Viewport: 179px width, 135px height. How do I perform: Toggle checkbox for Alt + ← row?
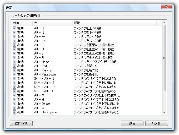tap(14, 37)
